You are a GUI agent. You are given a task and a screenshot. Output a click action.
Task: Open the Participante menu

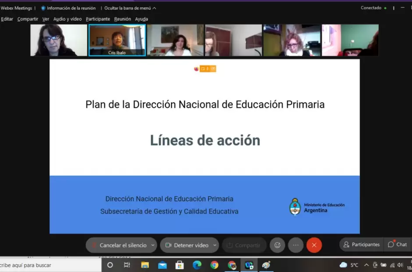[x=98, y=19]
